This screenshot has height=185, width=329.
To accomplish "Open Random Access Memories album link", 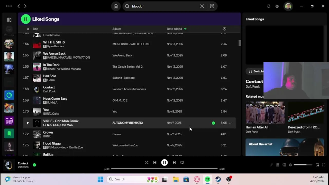I will 129,89.
